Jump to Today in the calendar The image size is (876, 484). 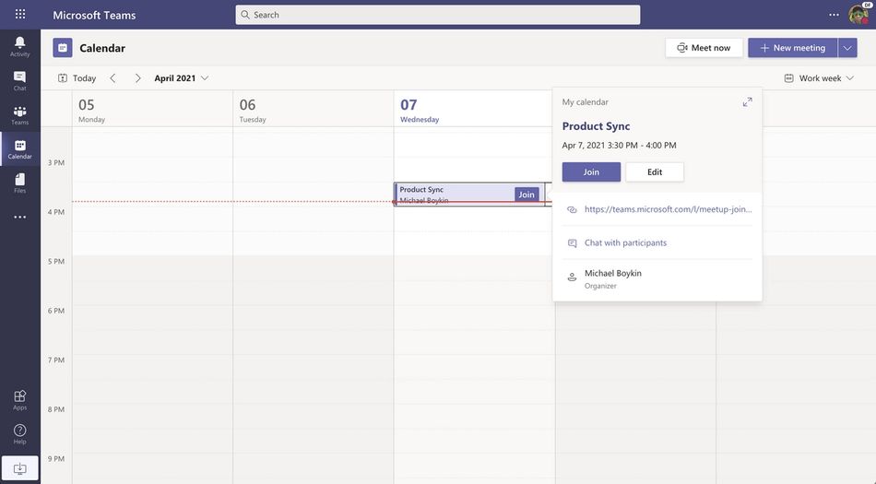tap(77, 78)
